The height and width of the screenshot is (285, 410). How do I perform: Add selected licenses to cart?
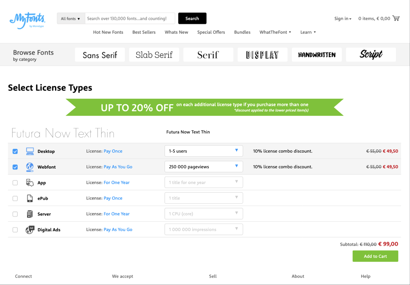[375, 256]
